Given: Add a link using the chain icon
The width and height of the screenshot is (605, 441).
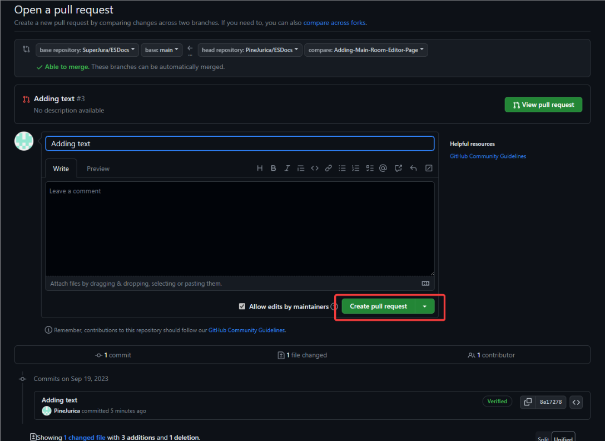Looking at the screenshot, I should point(329,169).
